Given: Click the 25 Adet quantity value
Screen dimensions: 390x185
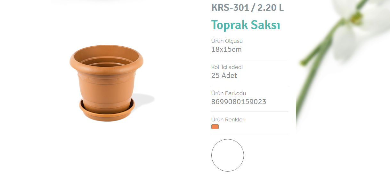Looking at the screenshot, I should pos(224,76).
